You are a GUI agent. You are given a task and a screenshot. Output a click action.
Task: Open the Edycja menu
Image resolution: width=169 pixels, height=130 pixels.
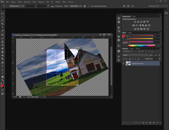(x=13, y=2)
